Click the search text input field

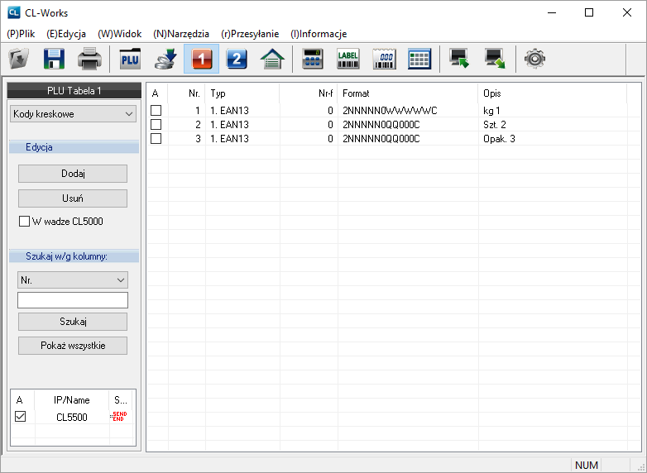[x=73, y=300]
